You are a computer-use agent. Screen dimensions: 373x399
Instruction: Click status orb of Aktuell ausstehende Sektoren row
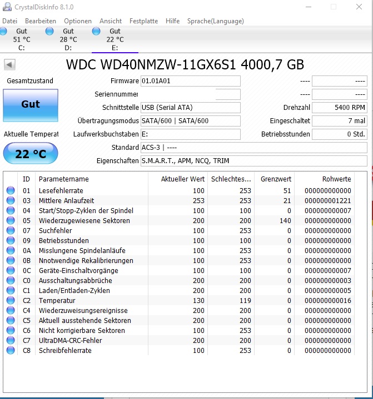point(11,320)
